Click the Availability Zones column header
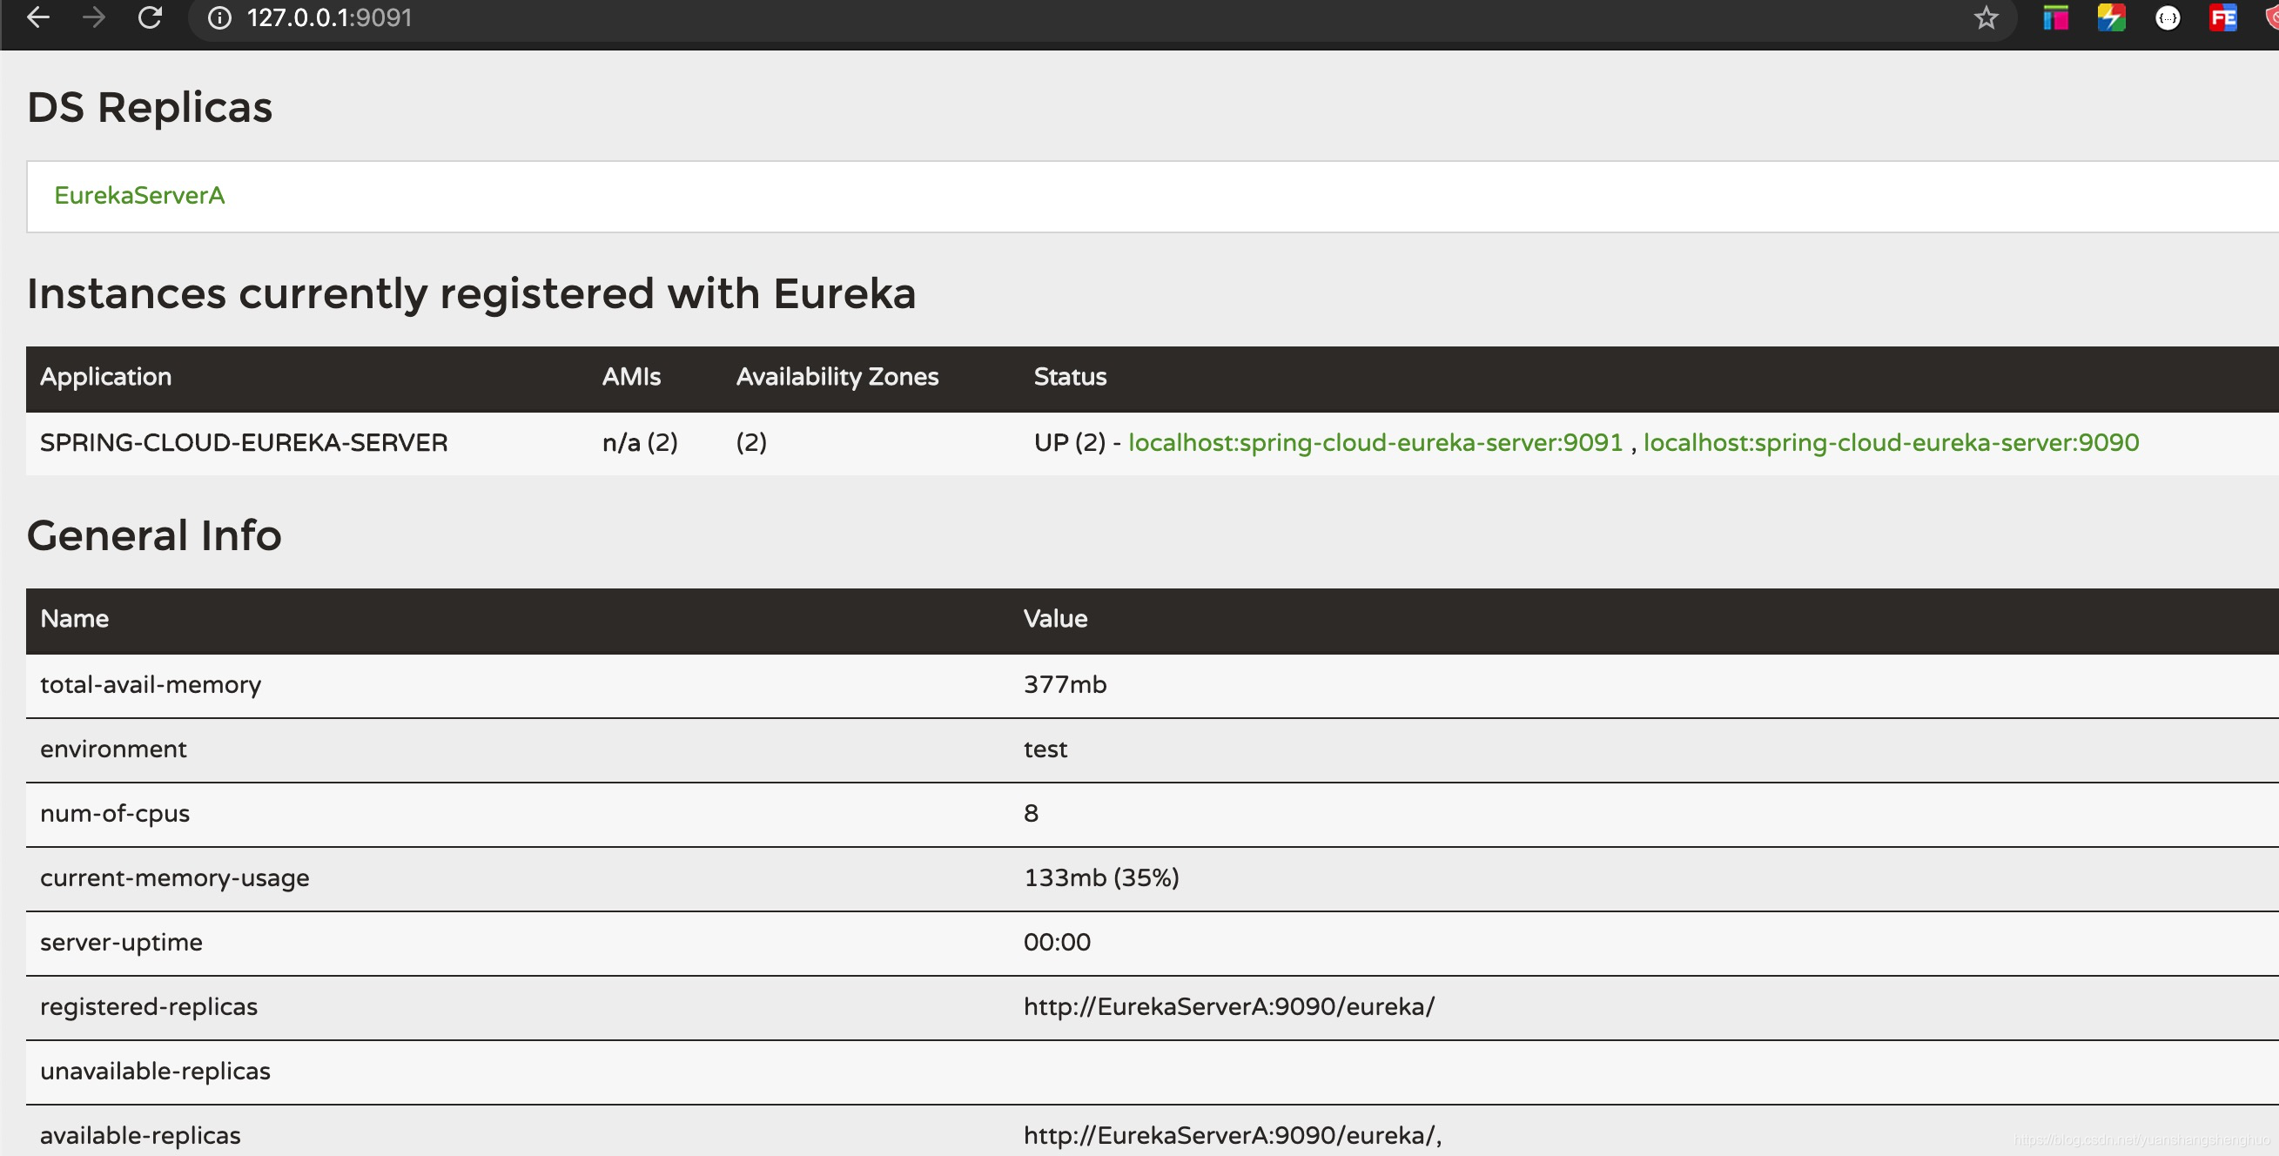The image size is (2279, 1156). 837,377
